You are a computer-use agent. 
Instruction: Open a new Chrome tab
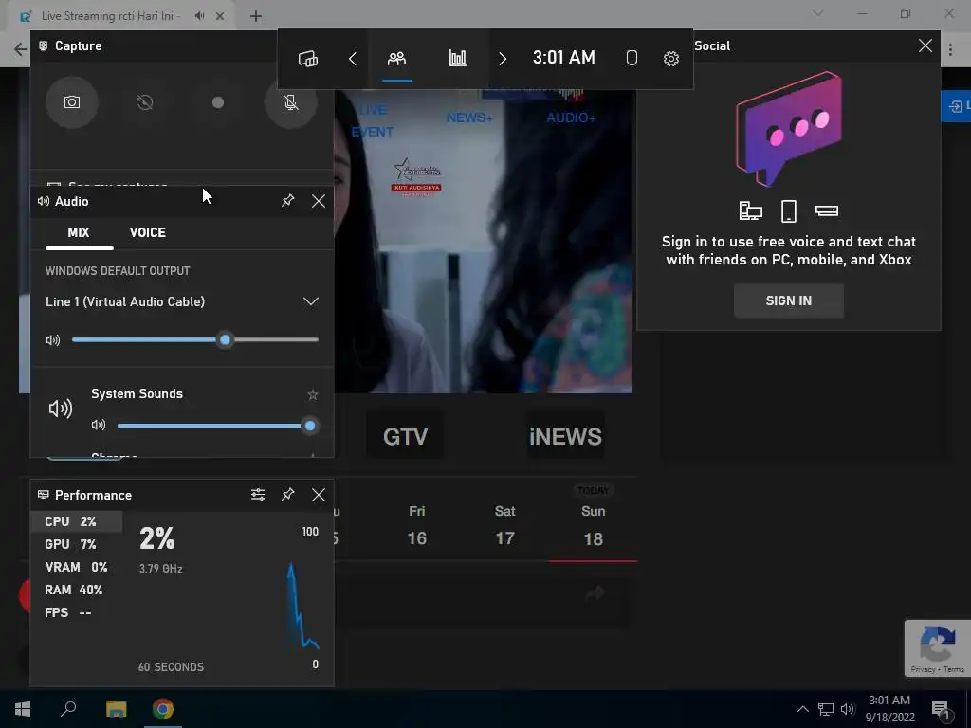tap(256, 16)
